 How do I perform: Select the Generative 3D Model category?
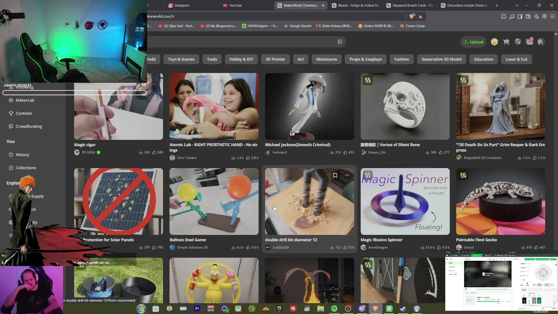pos(442,59)
